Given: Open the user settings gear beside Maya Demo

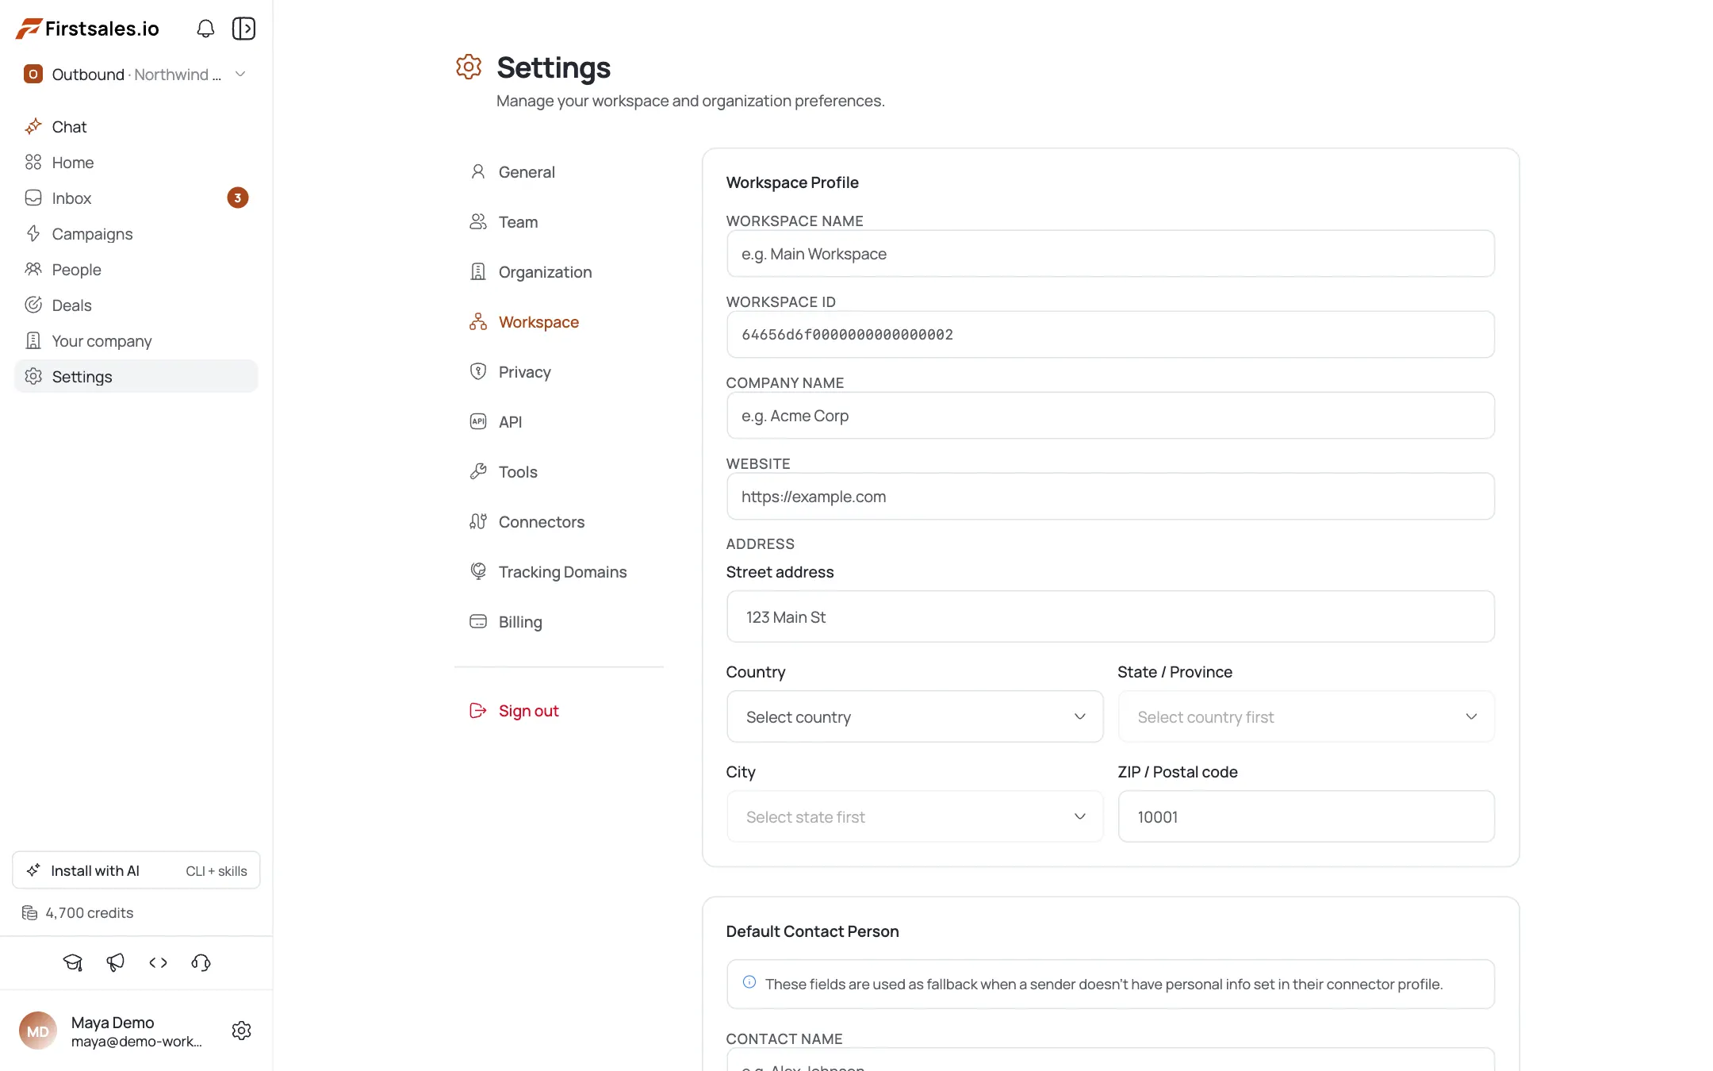Looking at the screenshot, I should pos(241,1031).
